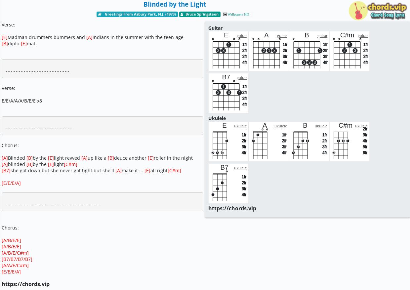Viewport: 410px width, 290px height.
Task: Click the "ukulele" link above the B chord
Action: (321, 126)
